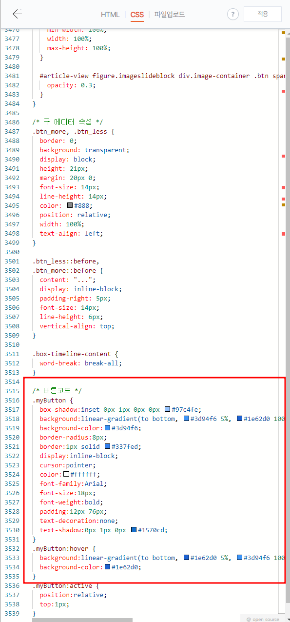This screenshot has height=622, width=290.
Task: Click the #3d94f6 gradient swatch on line 3518
Action: click(186, 419)
